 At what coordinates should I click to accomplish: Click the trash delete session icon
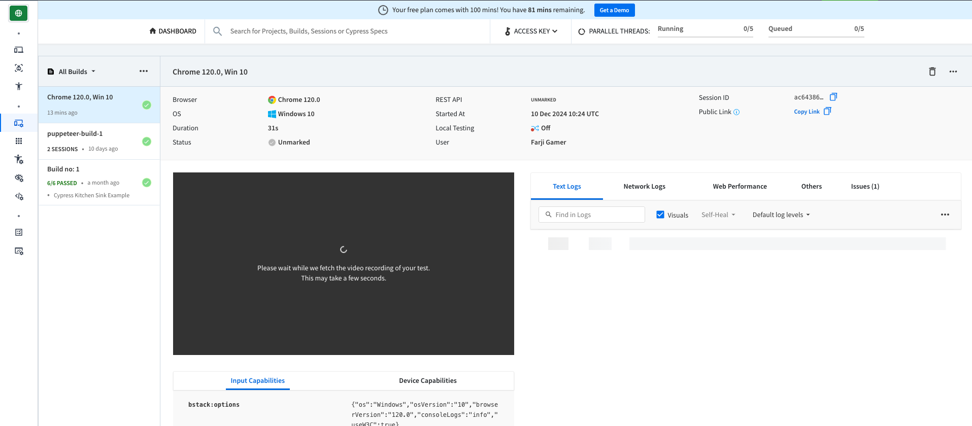point(932,72)
